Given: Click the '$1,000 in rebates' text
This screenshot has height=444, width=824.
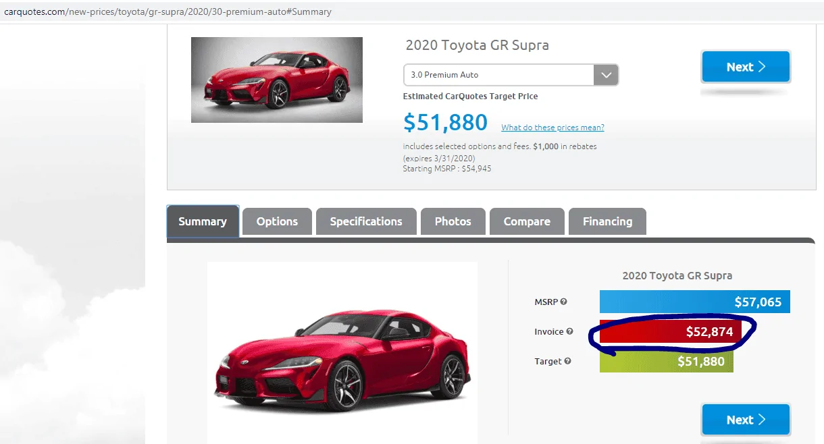Looking at the screenshot, I should coord(565,146).
